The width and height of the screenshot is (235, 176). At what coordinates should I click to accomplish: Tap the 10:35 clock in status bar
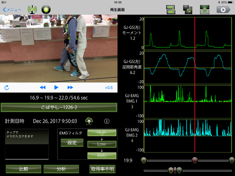coord(118,2)
